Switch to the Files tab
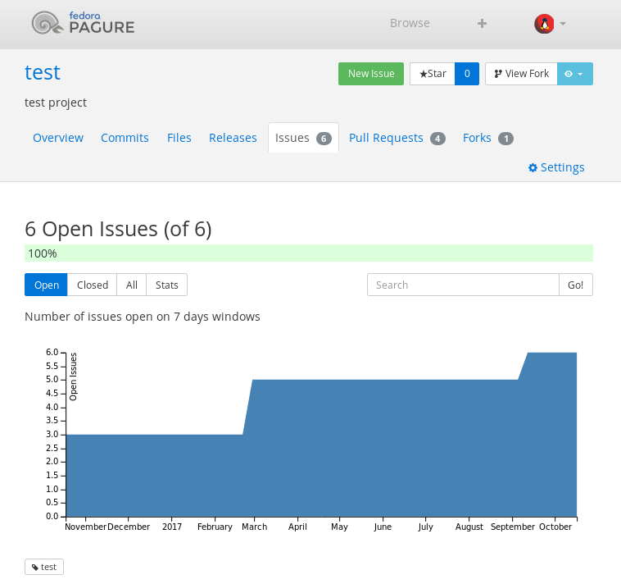621x584 pixels. 179,138
